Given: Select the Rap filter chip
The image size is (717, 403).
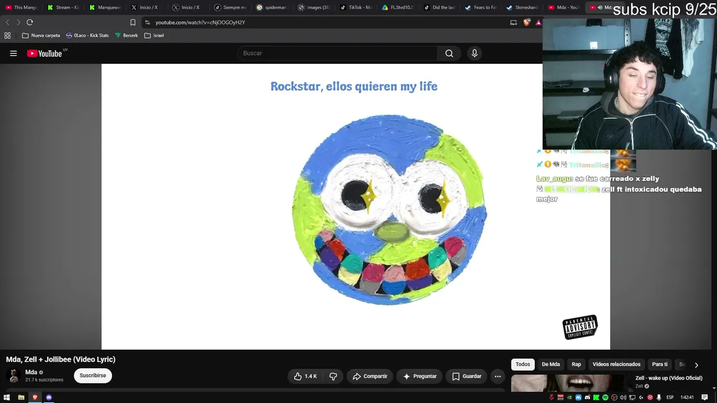Looking at the screenshot, I should click(576, 364).
